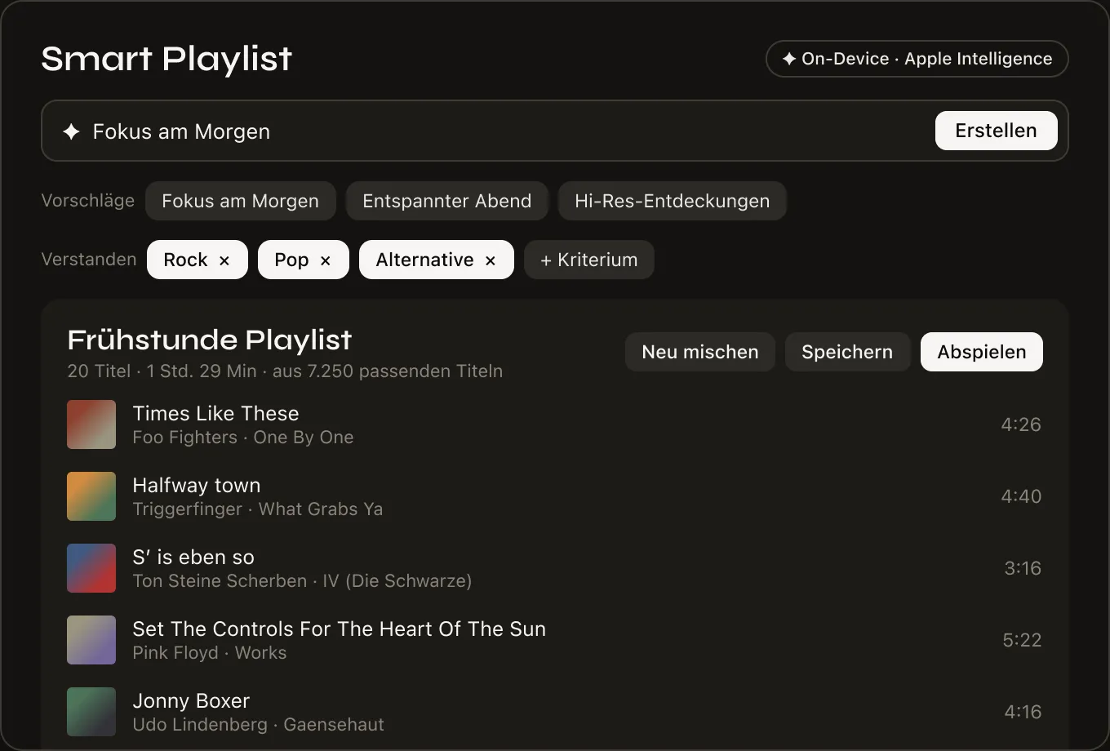Remove the Alternative criterion chip
Screen dimensions: 1110x751
coord(491,260)
